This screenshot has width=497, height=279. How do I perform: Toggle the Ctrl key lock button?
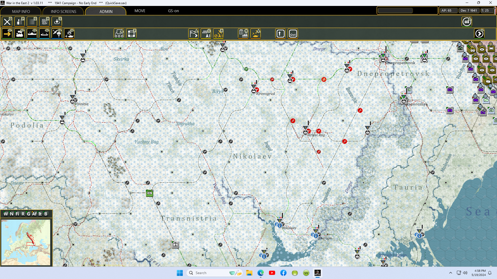293,34
